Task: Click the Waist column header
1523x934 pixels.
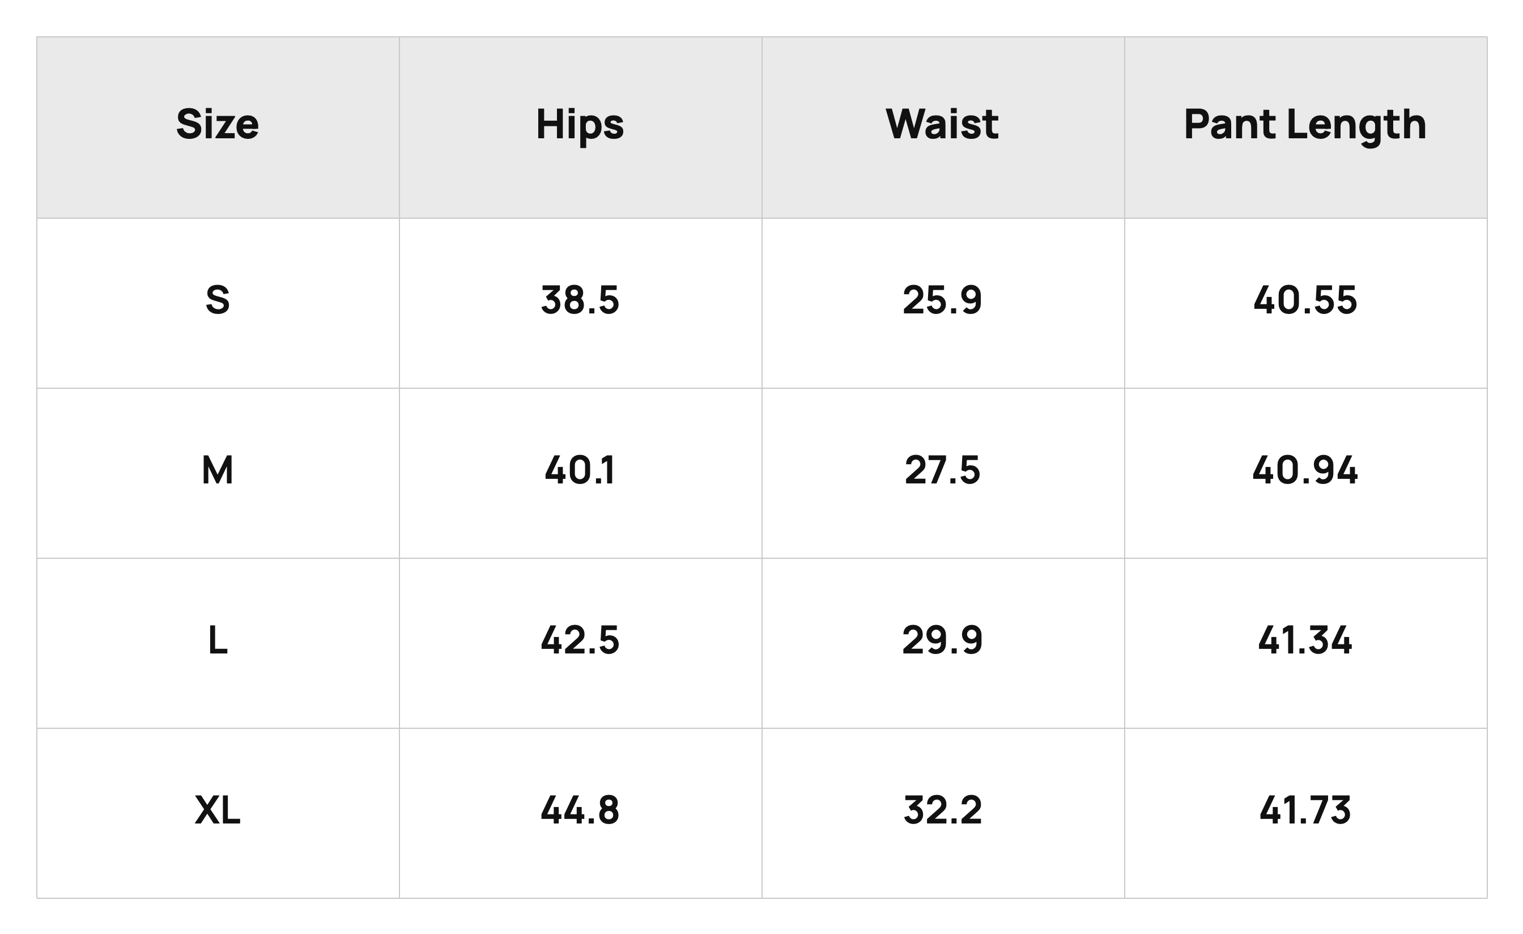Action: pyautogui.click(x=943, y=128)
